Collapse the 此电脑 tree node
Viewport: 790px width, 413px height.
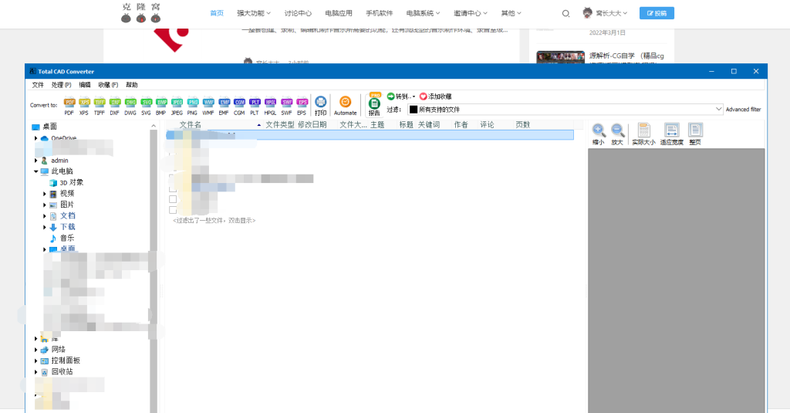pos(35,171)
